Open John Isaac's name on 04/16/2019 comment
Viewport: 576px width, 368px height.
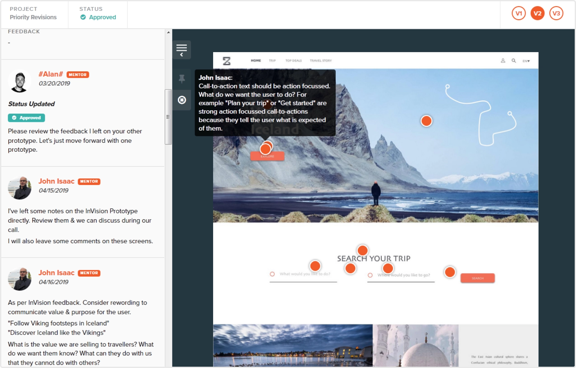pos(56,273)
